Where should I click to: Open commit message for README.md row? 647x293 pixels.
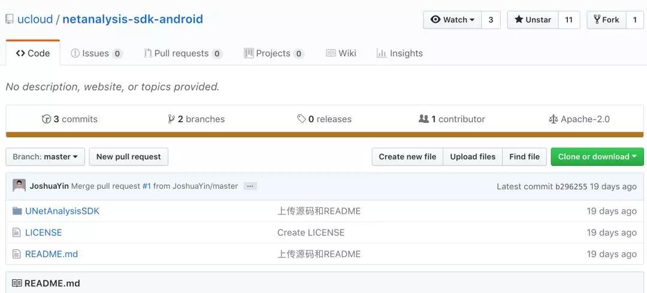pos(319,254)
